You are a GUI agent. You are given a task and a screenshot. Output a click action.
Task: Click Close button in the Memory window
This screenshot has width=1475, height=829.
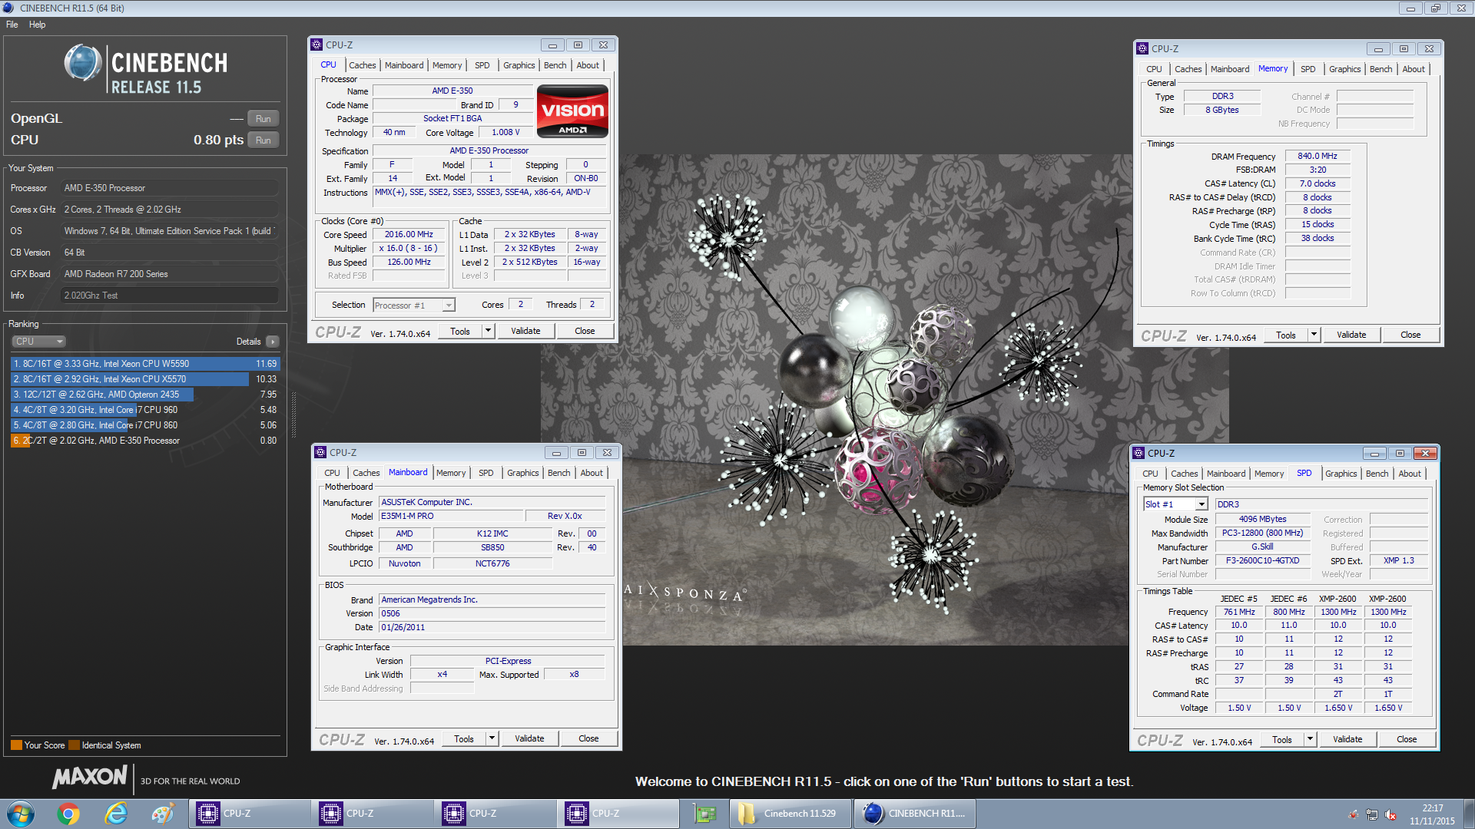(1410, 335)
